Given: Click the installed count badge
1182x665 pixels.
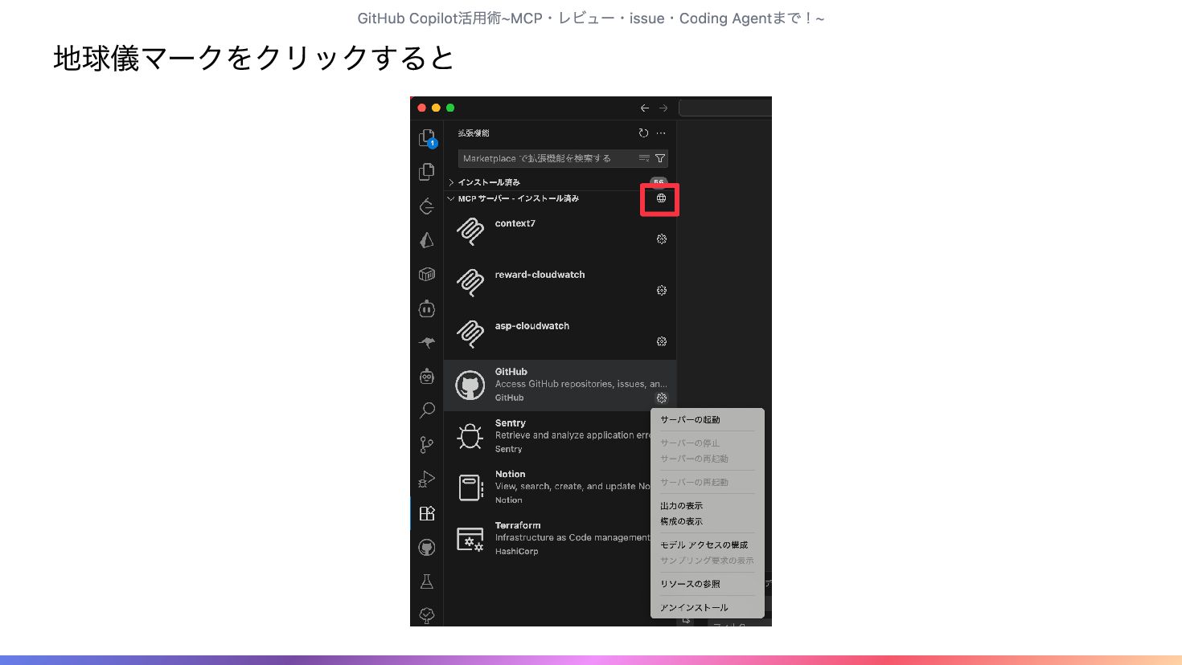Looking at the screenshot, I should [659, 182].
